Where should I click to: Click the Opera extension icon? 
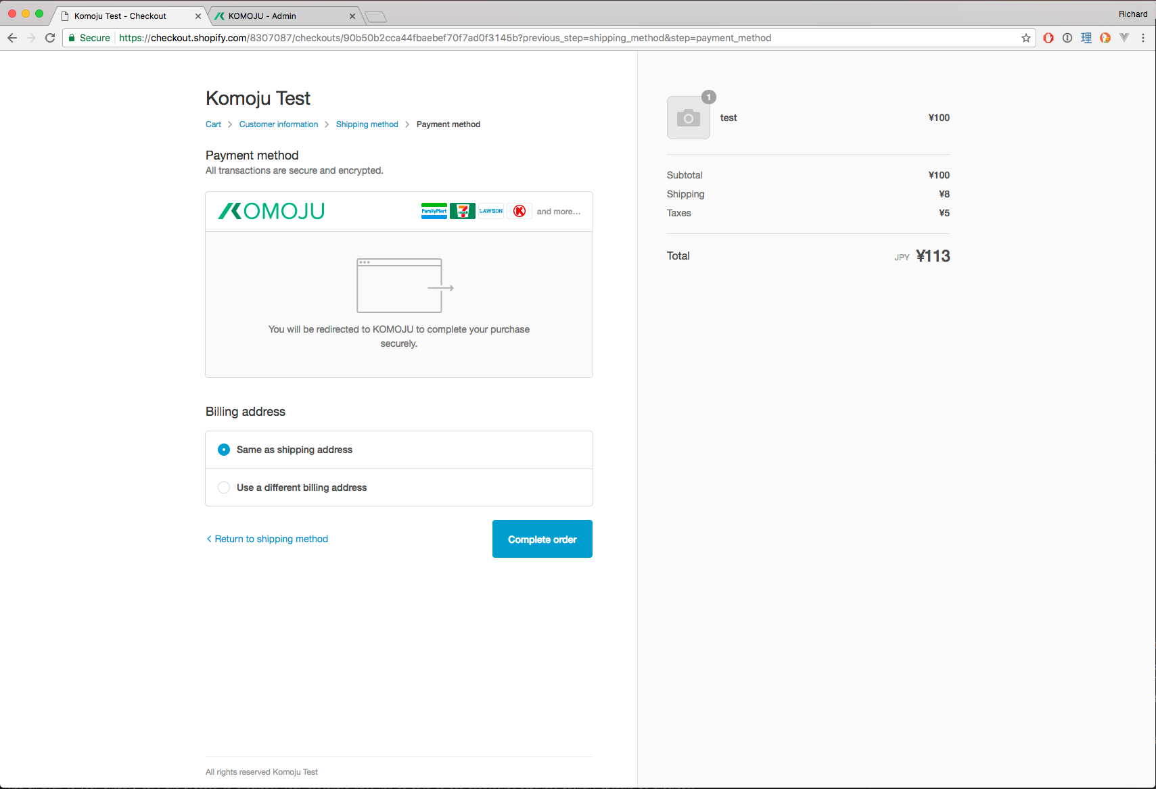coord(1048,38)
